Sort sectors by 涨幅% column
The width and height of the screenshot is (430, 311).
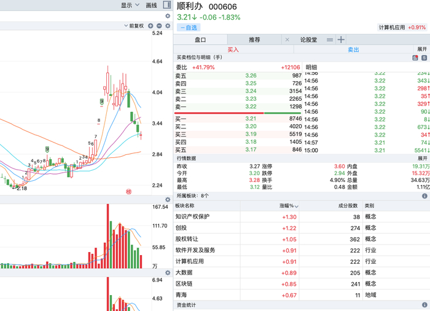click(289, 206)
